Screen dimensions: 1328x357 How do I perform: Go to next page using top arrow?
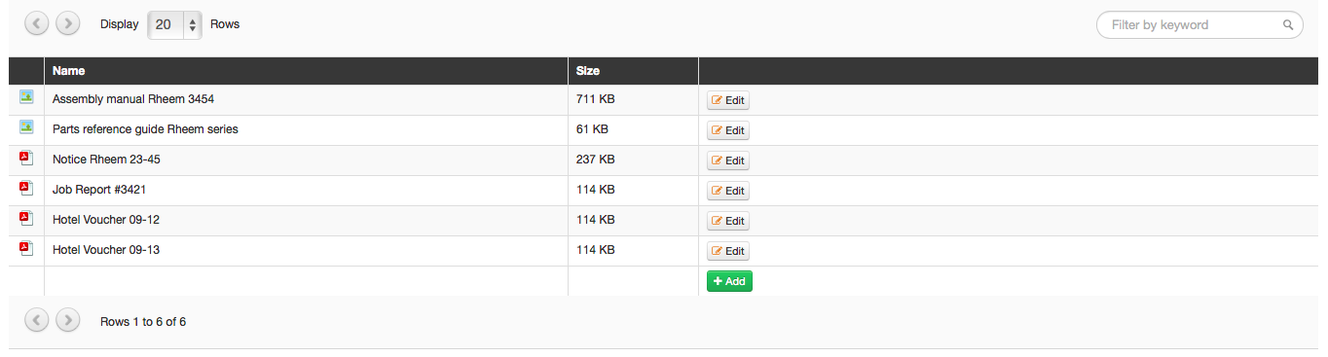click(x=68, y=23)
